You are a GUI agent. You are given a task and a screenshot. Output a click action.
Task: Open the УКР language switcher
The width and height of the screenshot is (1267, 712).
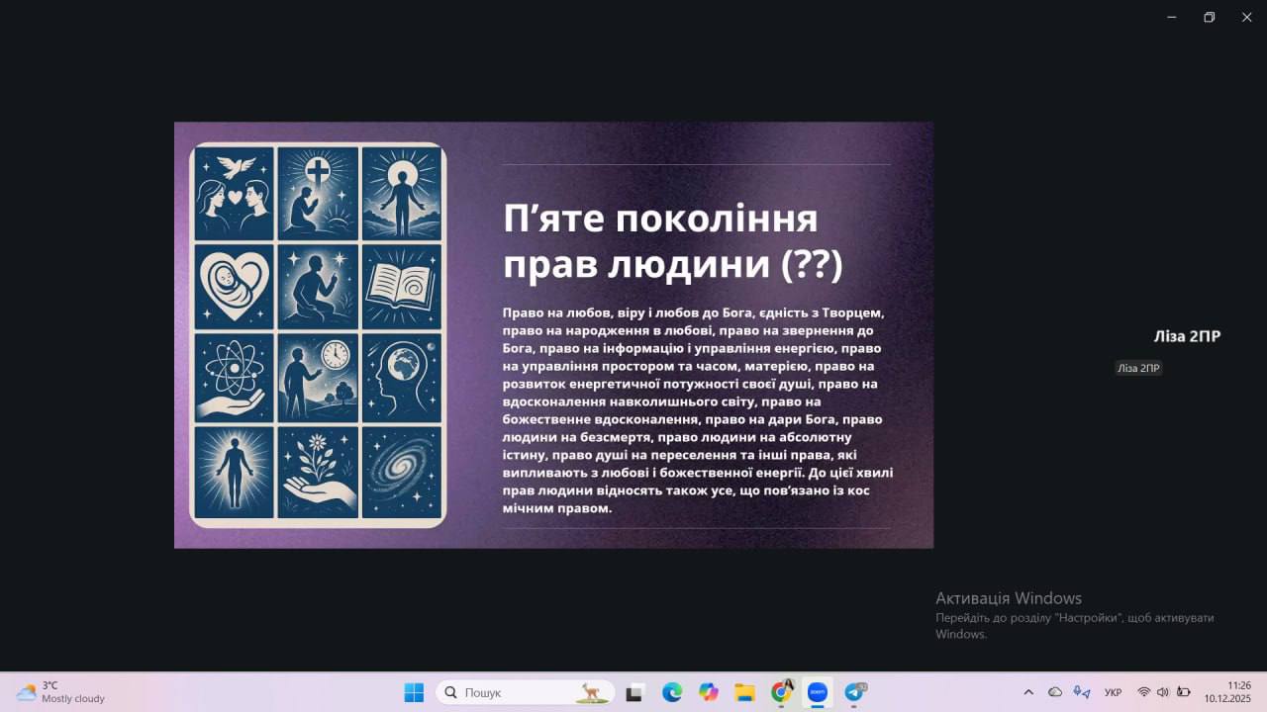pos(1113,692)
